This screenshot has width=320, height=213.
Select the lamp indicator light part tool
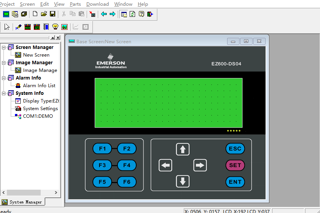click(55, 27)
